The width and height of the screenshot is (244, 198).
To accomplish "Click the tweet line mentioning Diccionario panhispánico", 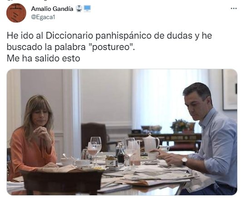I will [x=110, y=36].
